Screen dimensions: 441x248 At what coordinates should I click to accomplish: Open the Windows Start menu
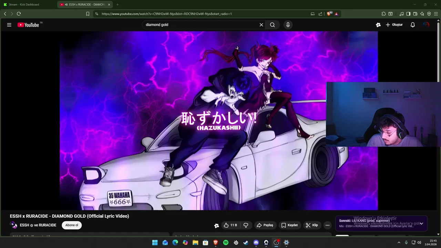pyautogui.click(x=155, y=242)
